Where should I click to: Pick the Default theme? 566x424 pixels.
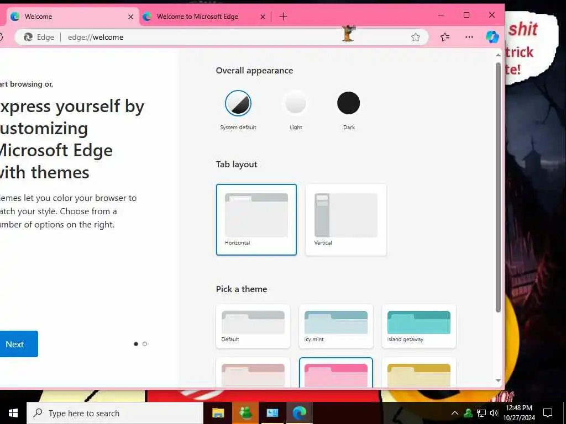pyautogui.click(x=253, y=326)
